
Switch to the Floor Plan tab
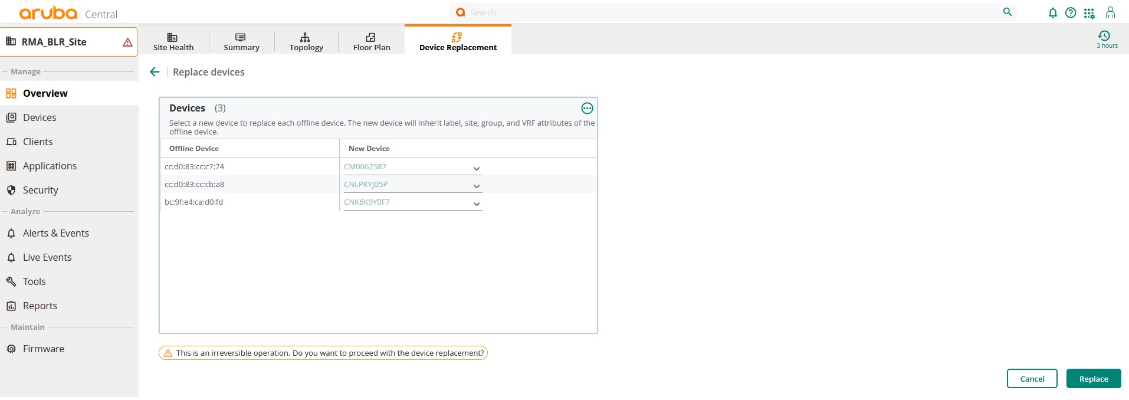pos(371,41)
